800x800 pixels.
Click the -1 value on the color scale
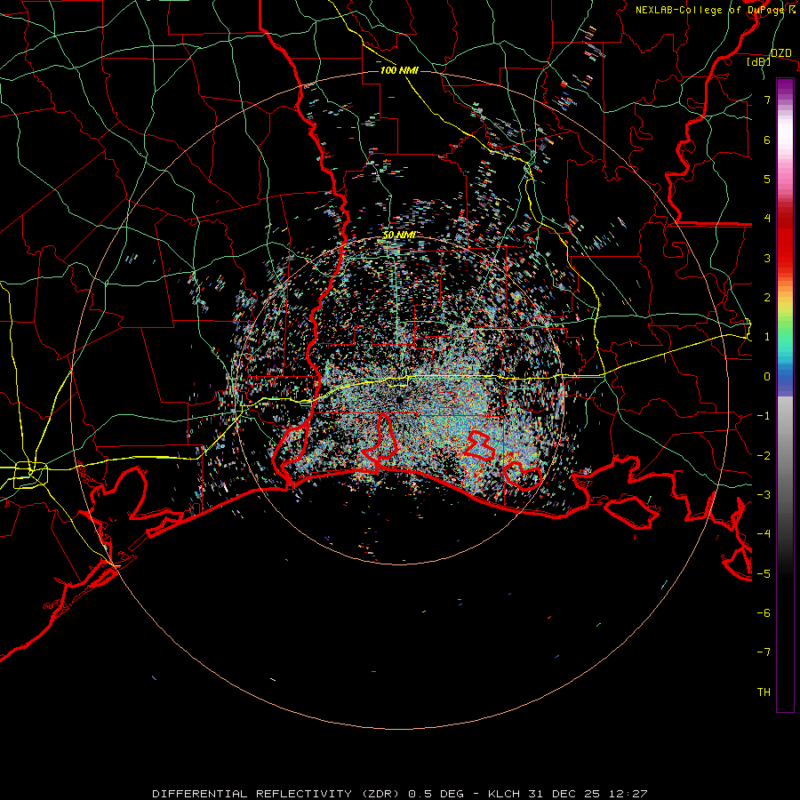coord(764,416)
